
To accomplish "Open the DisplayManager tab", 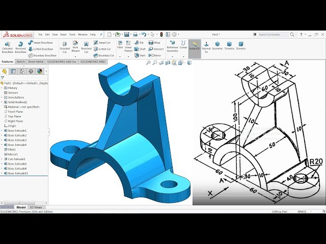I will tap(40, 71).
